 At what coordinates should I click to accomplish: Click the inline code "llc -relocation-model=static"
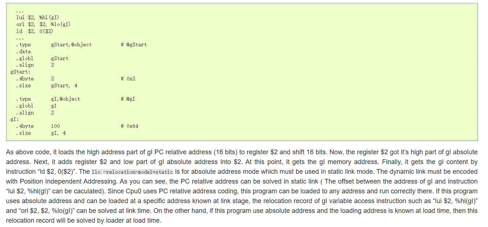pos(132,172)
